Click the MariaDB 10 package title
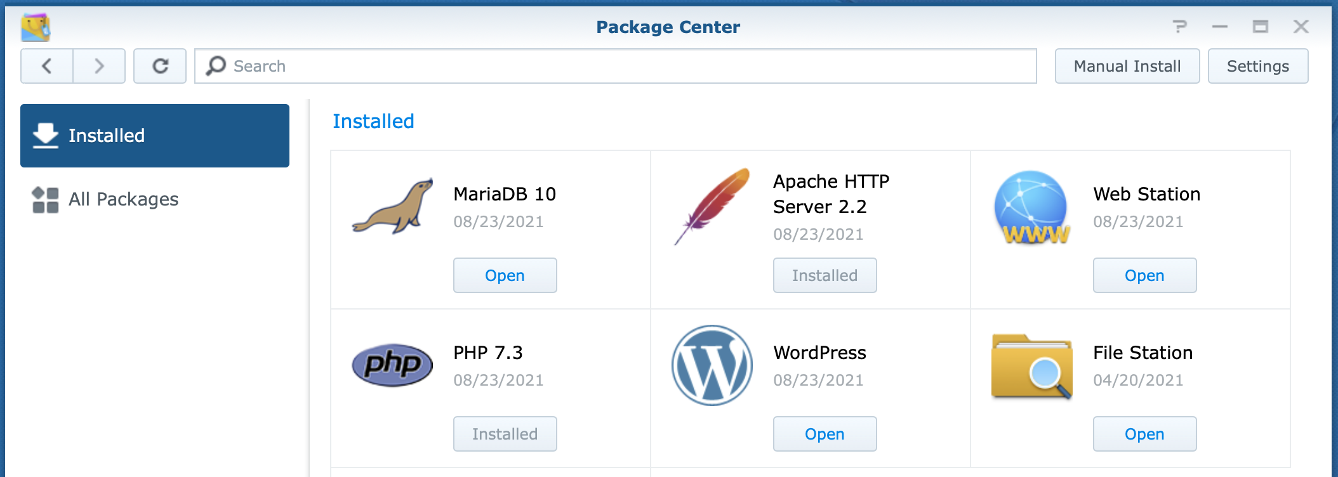This screenshot has height=477, width=1338. point(505,194)
